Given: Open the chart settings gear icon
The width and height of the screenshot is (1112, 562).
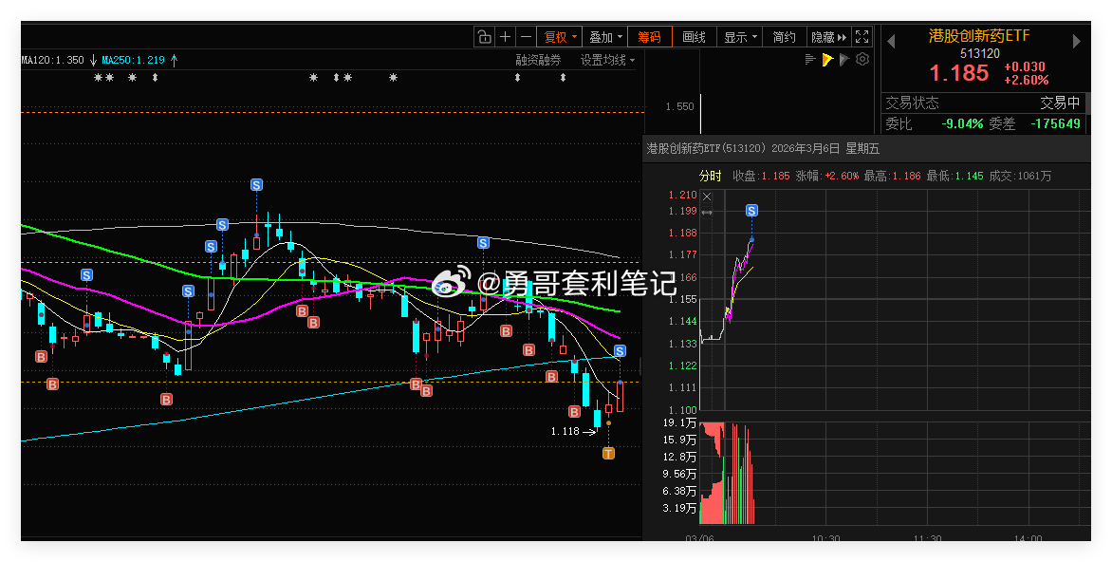Looking at the screenshot, I should pyautogui.click(x=862, y=59).
